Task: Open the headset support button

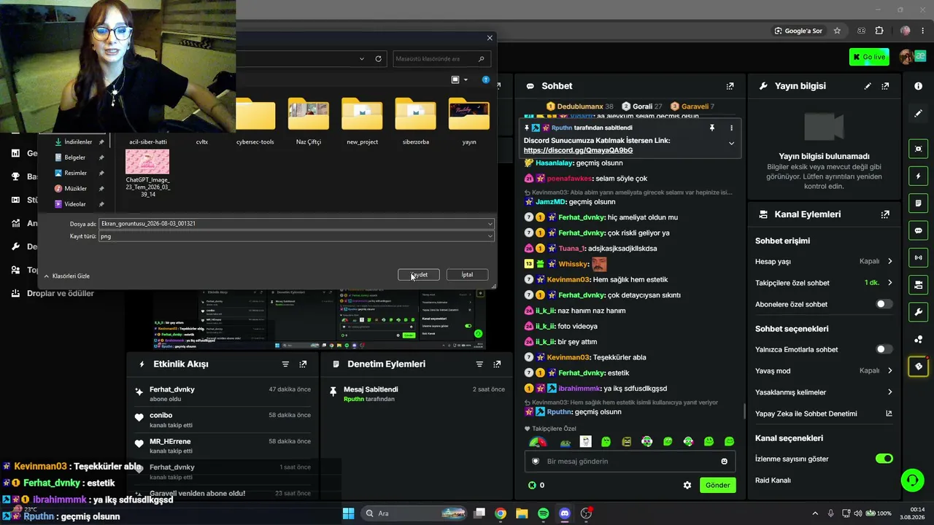Action: (x=912, y=480)
